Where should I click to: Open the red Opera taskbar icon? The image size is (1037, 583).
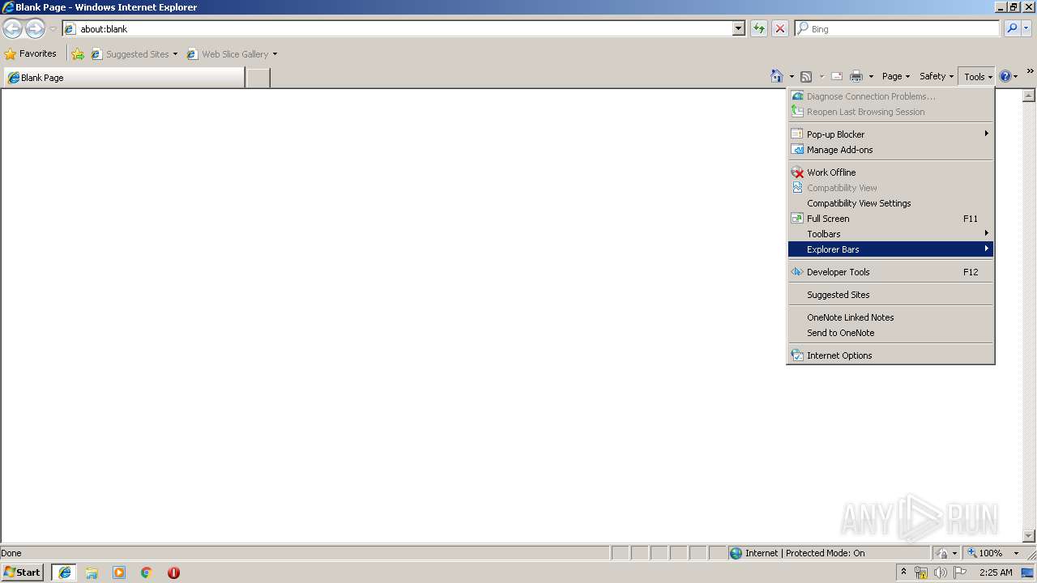(173, 572)
